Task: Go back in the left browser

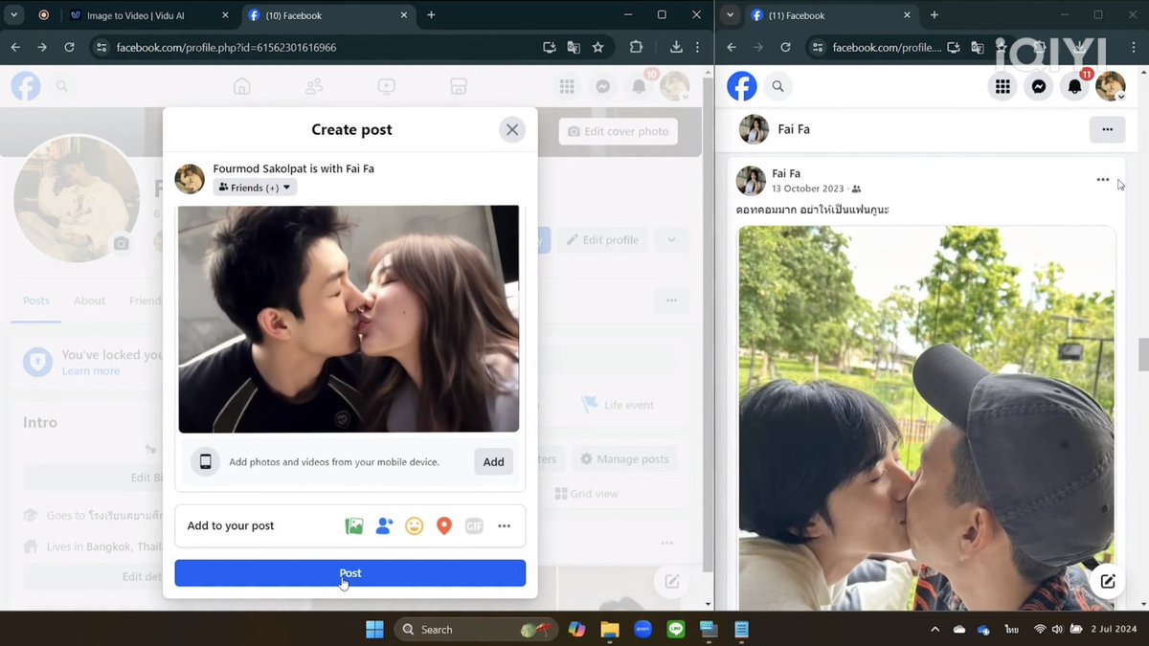Action: tap(15, 47)
